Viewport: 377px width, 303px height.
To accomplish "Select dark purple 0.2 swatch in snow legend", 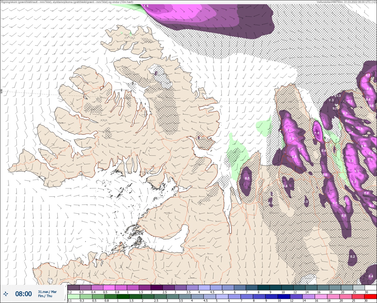I will [73, 287].
